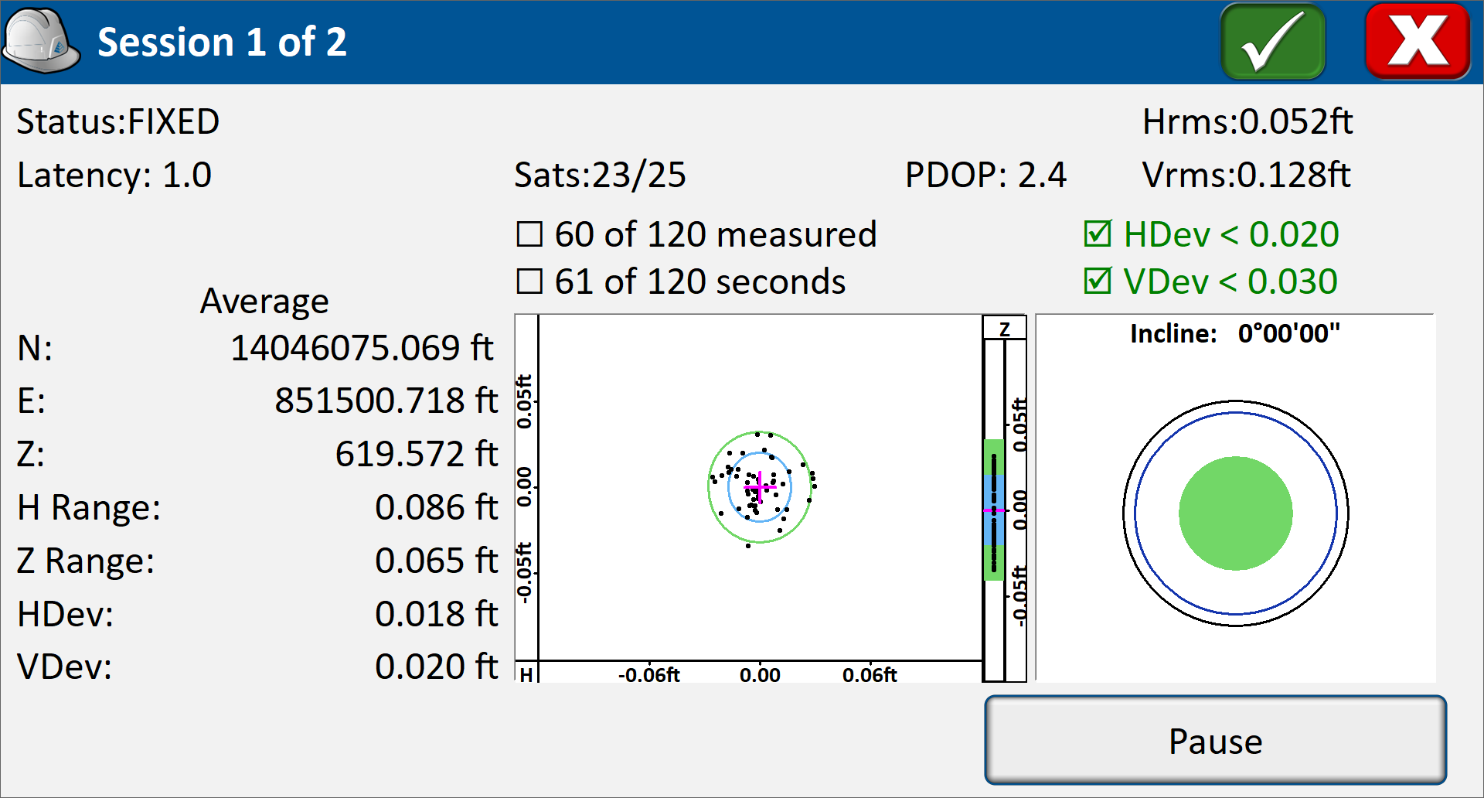
Task: Click the Vrms:0.128ft readout
Action: pos(1247,176)
